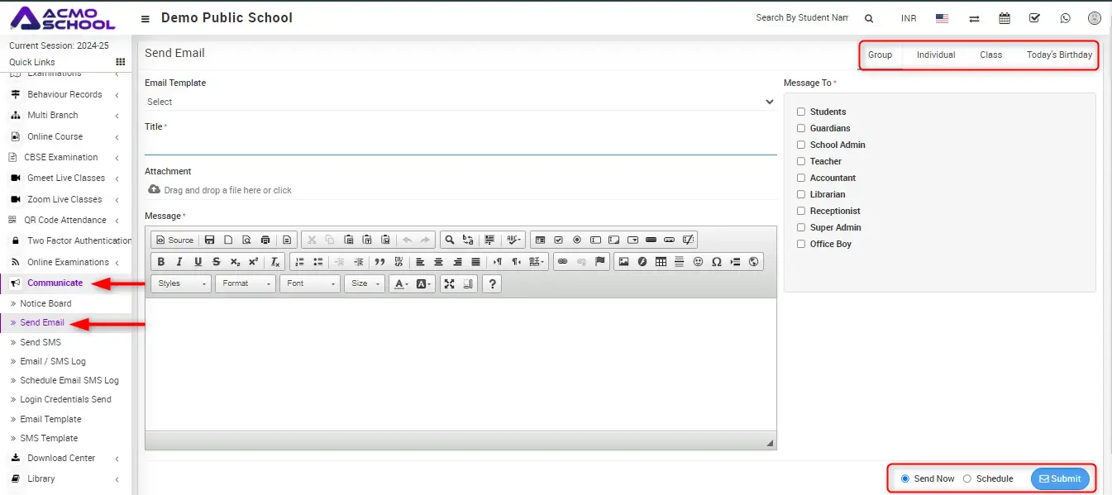Open the Font dropdown in editor
Image resolution: width=1112 pixels, height=495 pixels.
(310, 283)
